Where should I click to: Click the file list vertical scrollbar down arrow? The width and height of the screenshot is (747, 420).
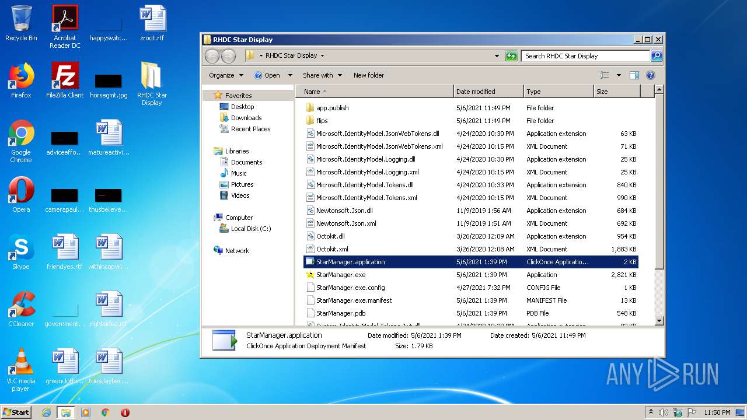[659, 320]
